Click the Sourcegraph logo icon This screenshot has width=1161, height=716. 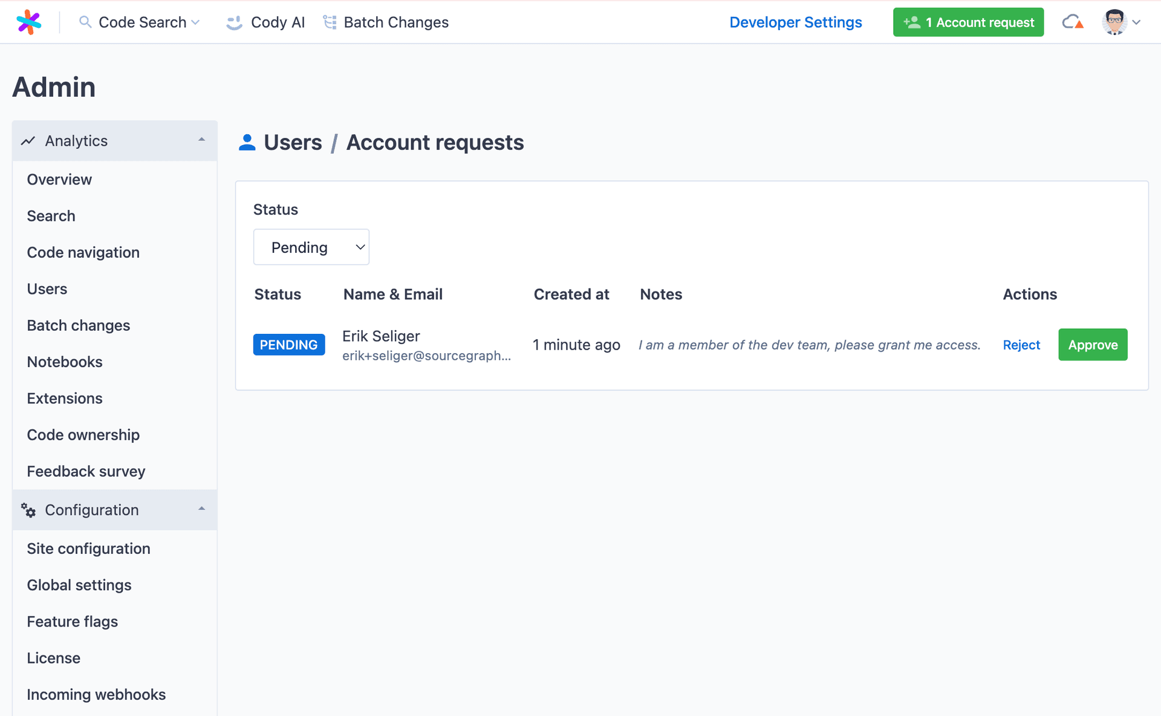click(x=28, y=22)
